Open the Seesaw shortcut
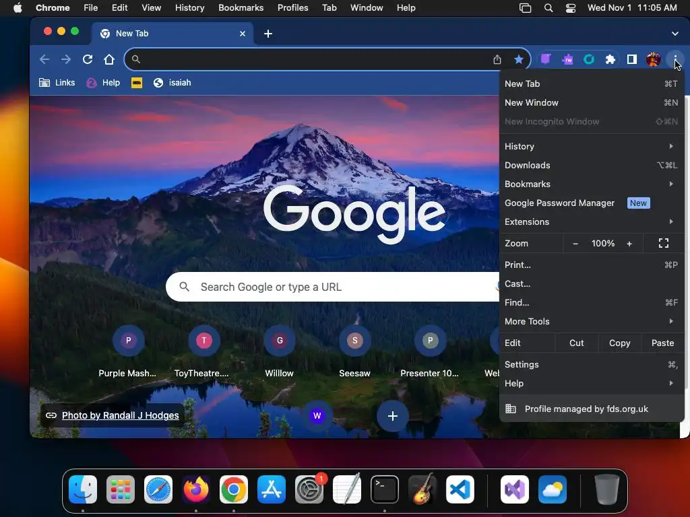This screenshot has width=690, height=517. tap(354, 351)
